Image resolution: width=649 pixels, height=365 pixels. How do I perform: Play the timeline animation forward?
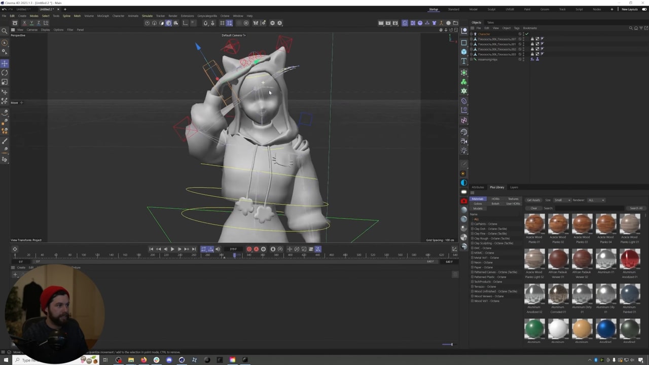click(x=172, y=249)
